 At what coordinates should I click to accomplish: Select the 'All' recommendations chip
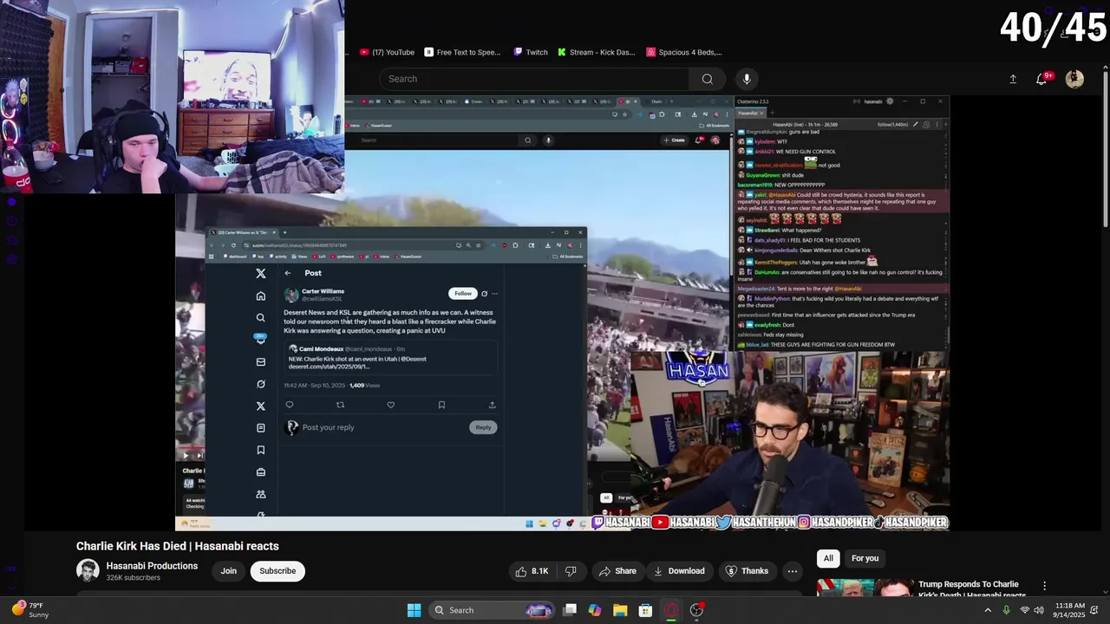[x=828, y=558]
